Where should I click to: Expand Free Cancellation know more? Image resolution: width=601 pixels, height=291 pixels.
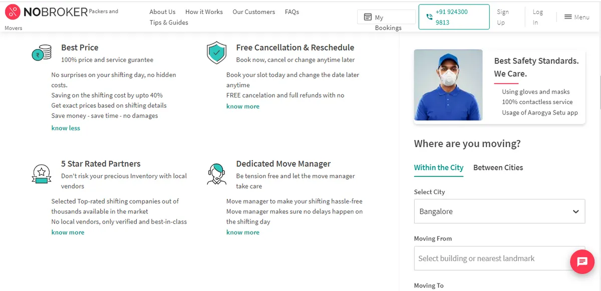pyautogui.click(x=243, y=106)
